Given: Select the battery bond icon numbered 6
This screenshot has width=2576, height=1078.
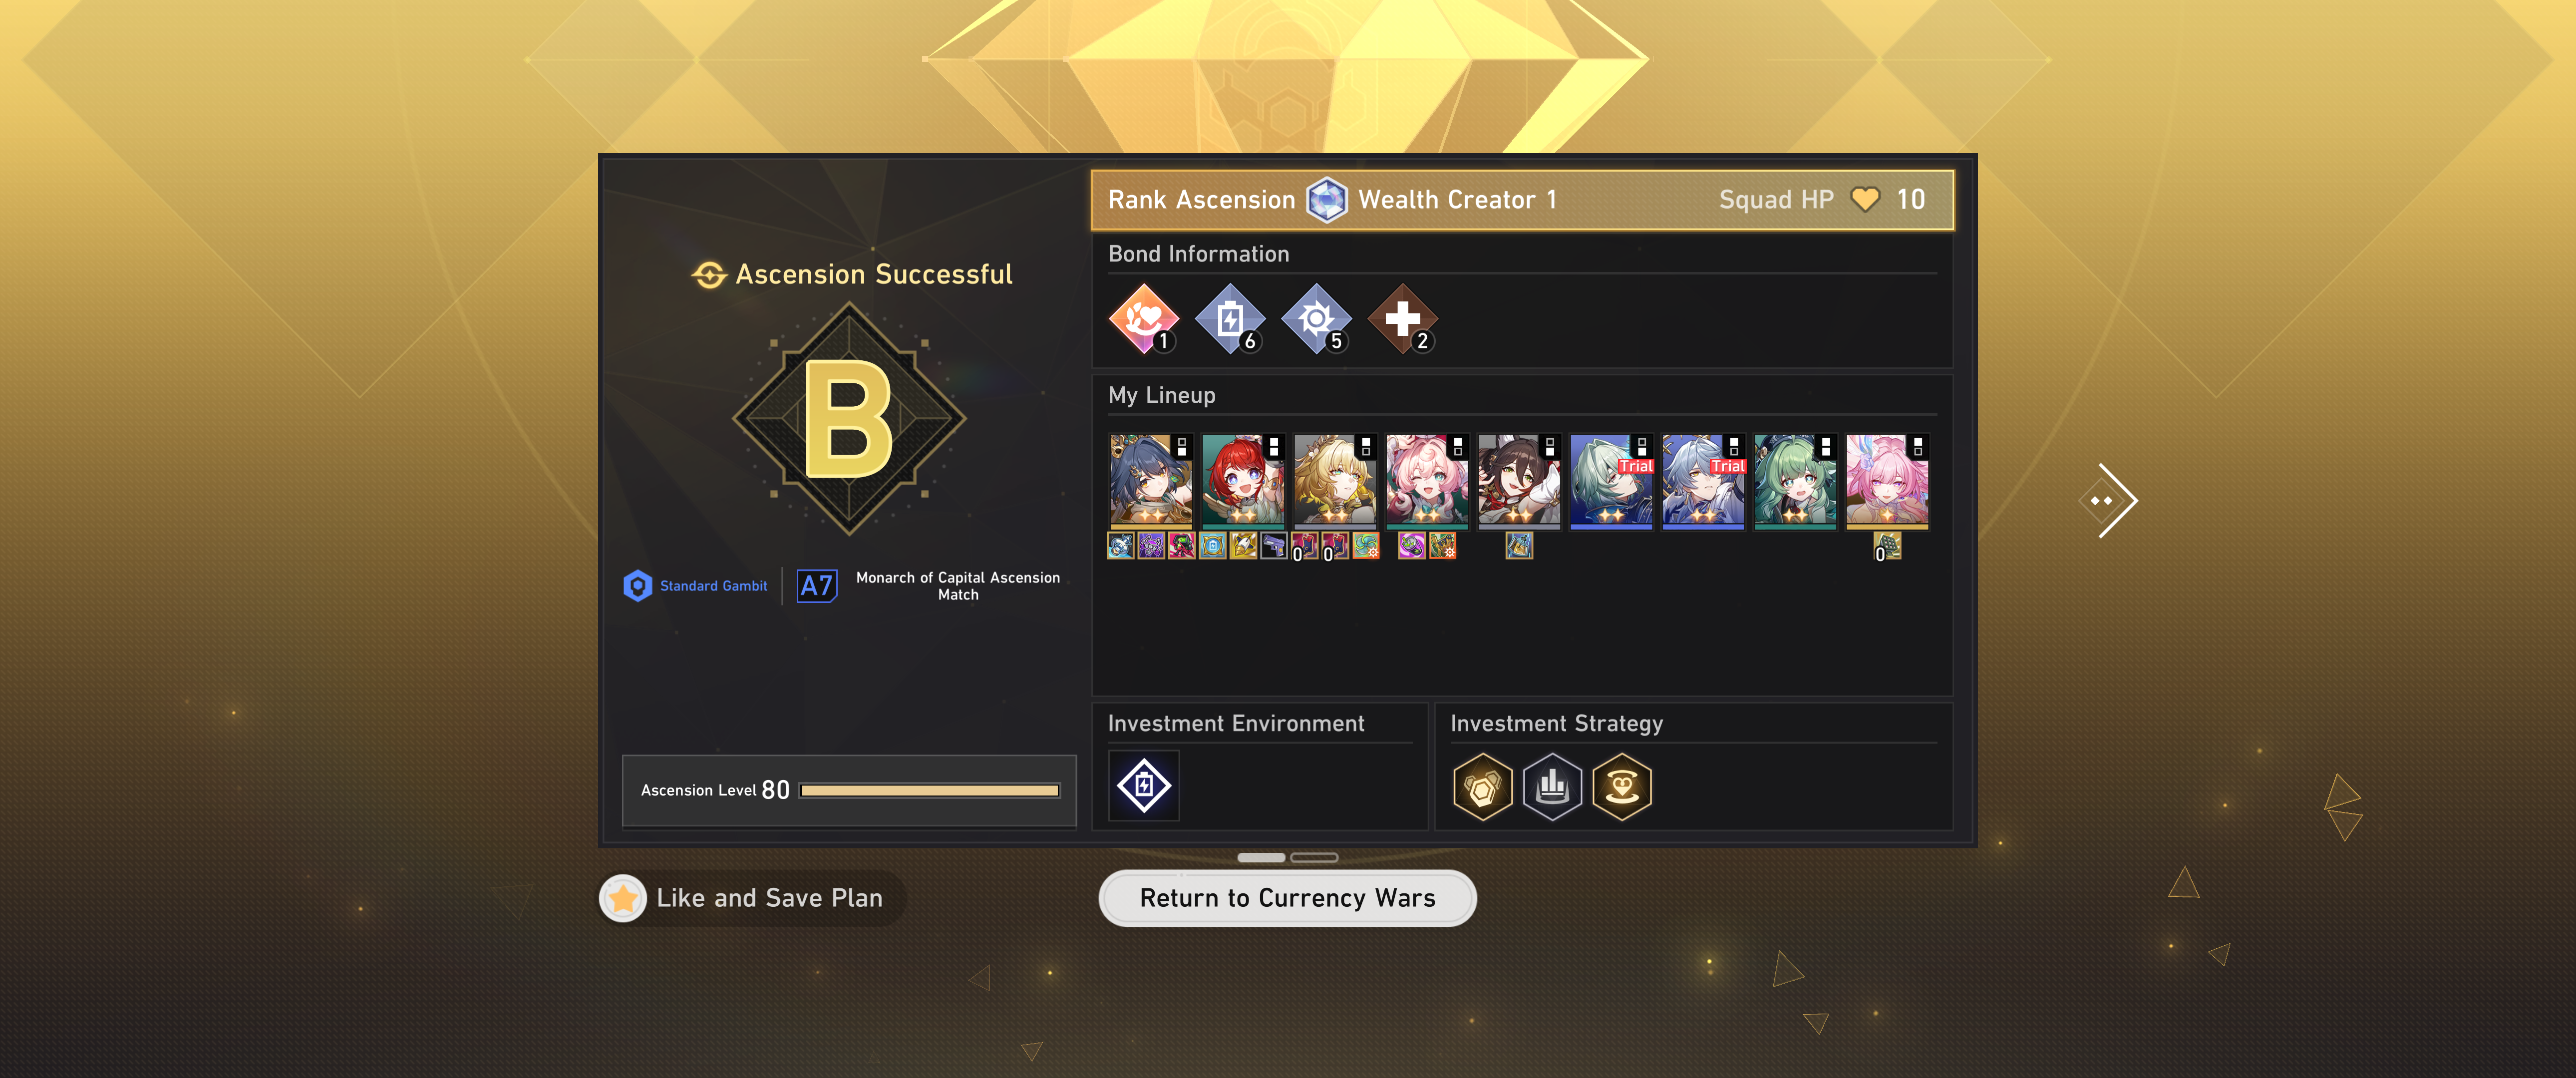Looking at the screenshot, I should tap(1230, 319).
